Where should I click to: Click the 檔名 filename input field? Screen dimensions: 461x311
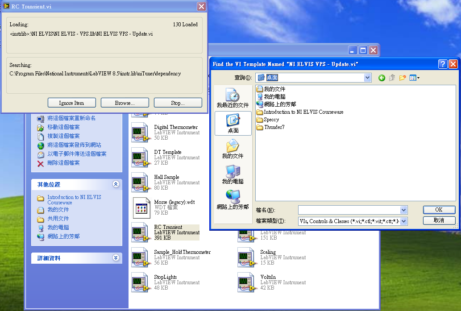(x=349, y=210)
